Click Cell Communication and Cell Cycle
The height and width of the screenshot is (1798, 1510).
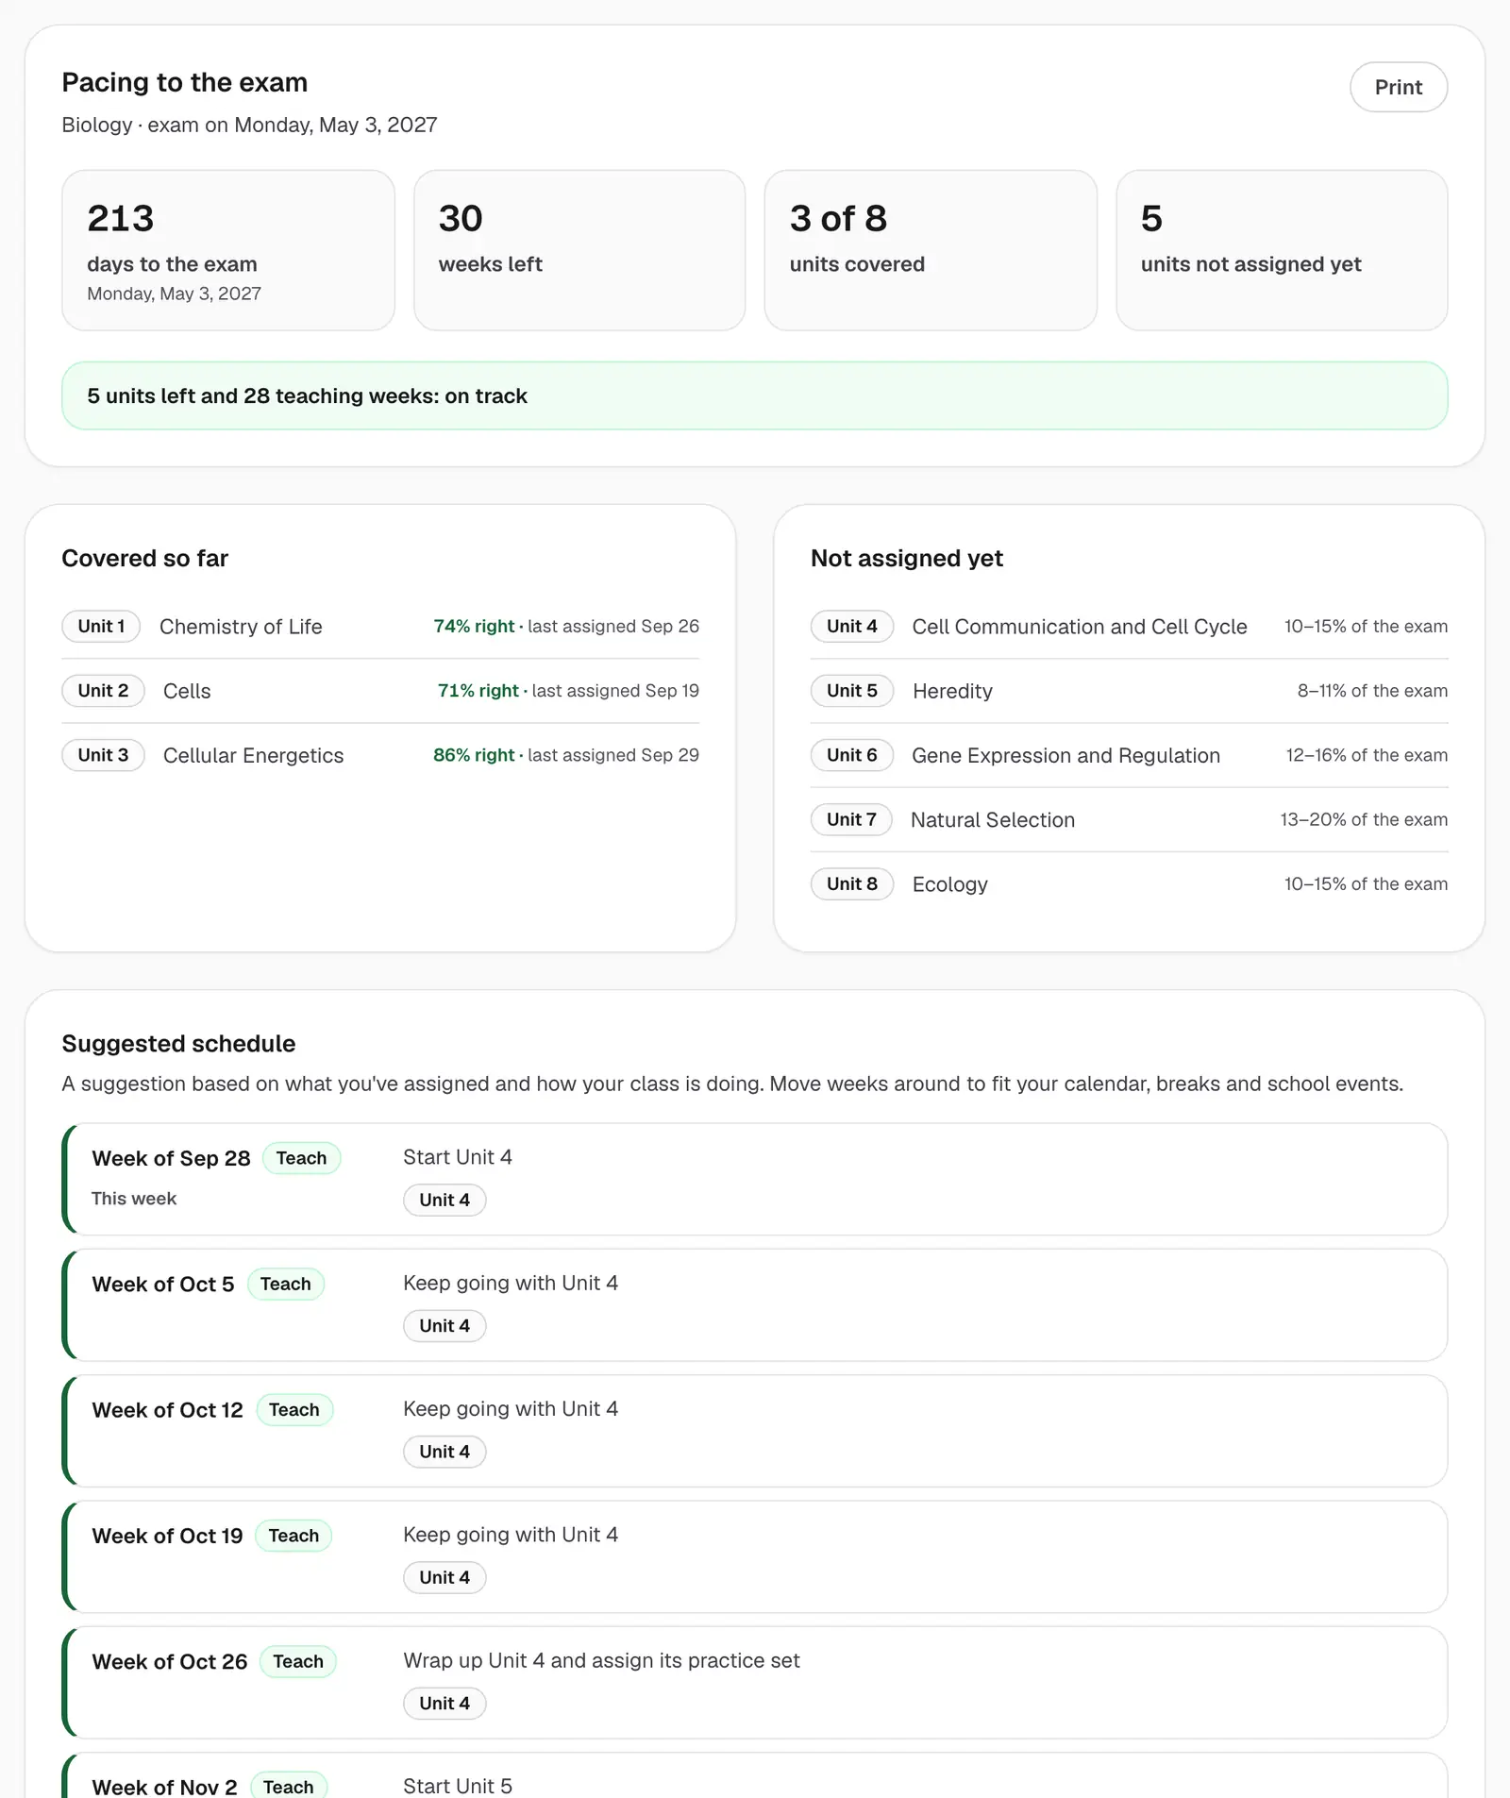(x=1080, y=627)
